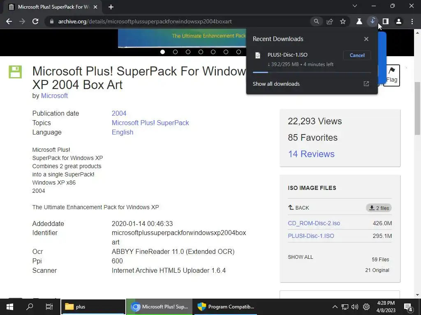The height and width of the screenshot is (315, 421).
Task: Select the fourth carousel dot
Action: pyautogui.click(x=201, y=52)
